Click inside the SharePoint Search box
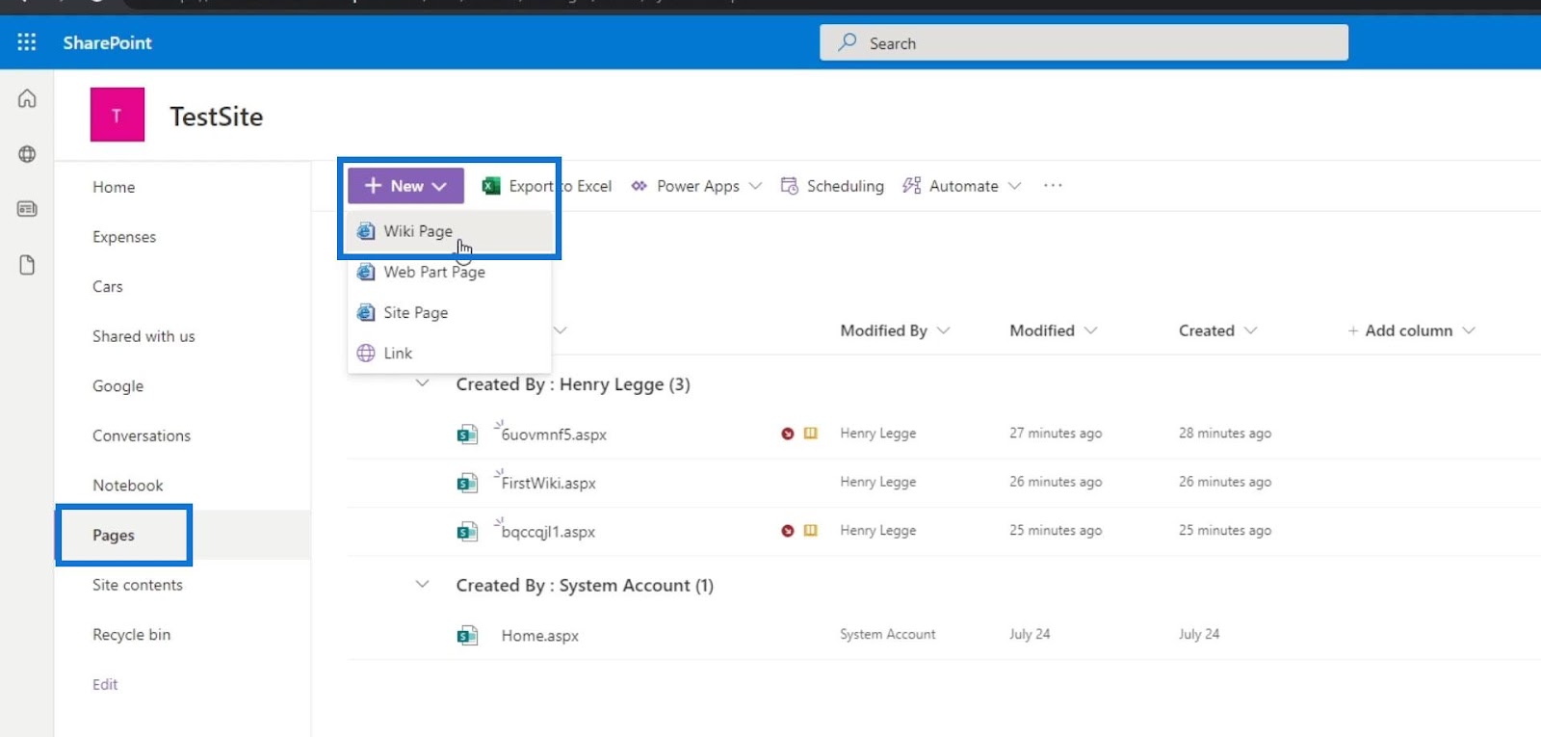The image size is (1541, 737). click(1084, 42)
